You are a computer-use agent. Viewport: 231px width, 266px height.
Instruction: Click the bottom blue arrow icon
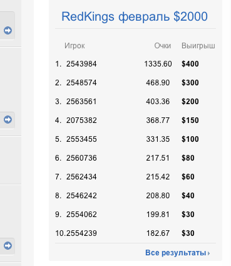pos(8,245)
